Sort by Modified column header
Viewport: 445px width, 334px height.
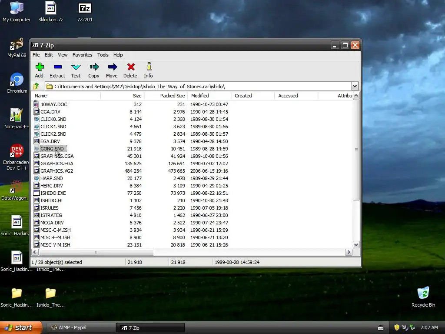point(209,96)
